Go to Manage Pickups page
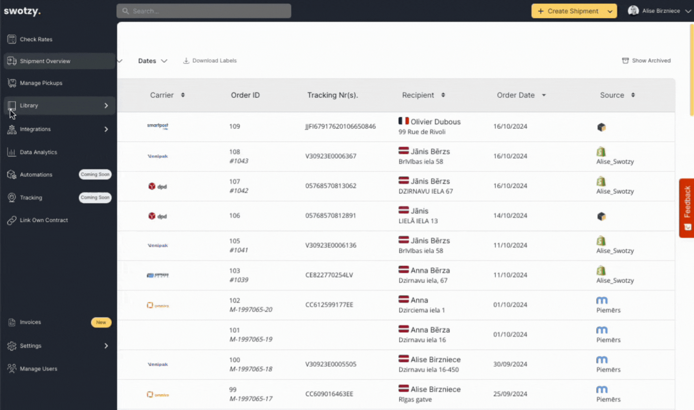 59,83
